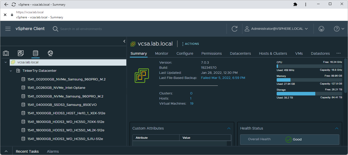This screenshot has height=155, width=348.
Task: Open the Virtual Machines count link
Action: pyautogui.click(x=192, y=104)
